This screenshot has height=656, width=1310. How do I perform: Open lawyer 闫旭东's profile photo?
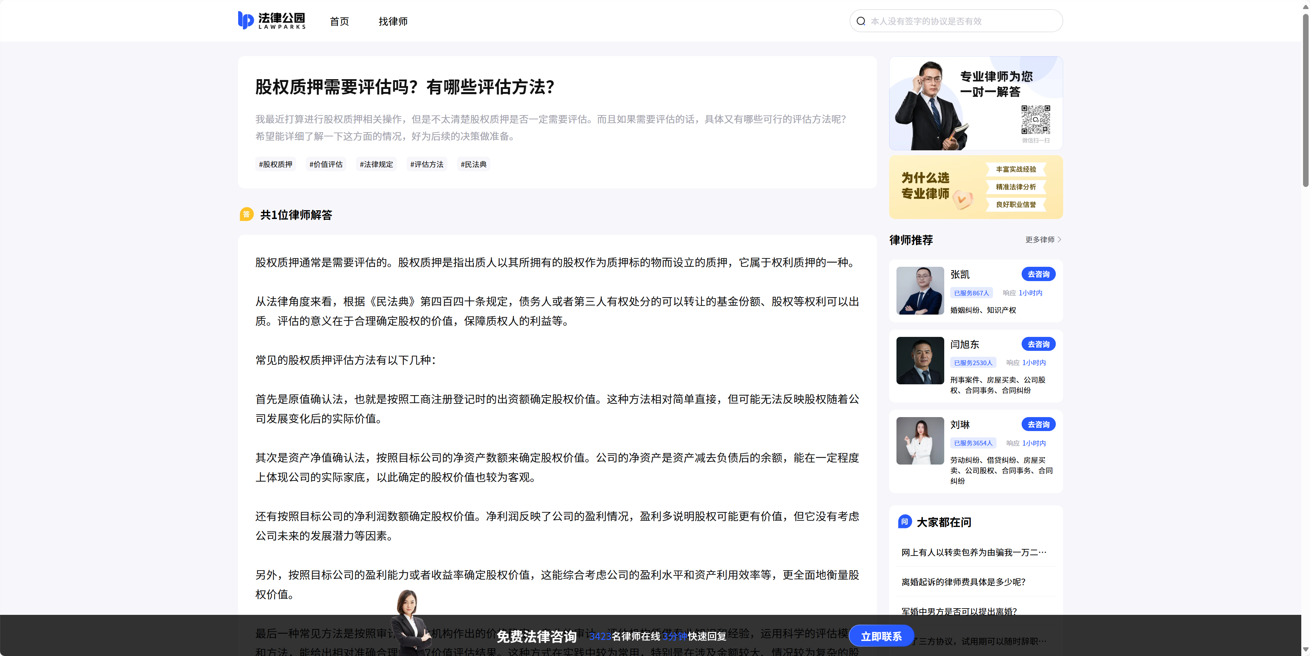(x=919, y=361)
